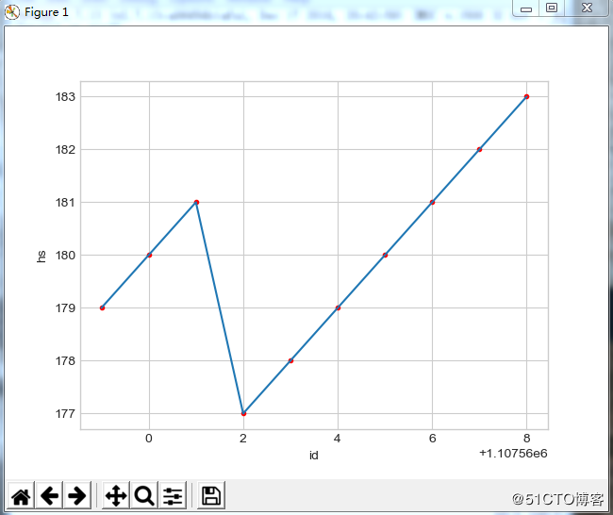This screenshot has width=613, height=515.
Task: Click the x-axis tick label 2
Action: click(x=243, y=439)
